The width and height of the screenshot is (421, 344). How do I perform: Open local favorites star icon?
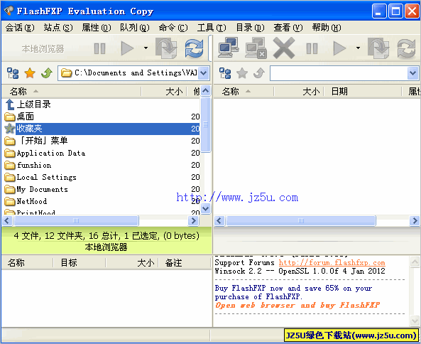30,72
